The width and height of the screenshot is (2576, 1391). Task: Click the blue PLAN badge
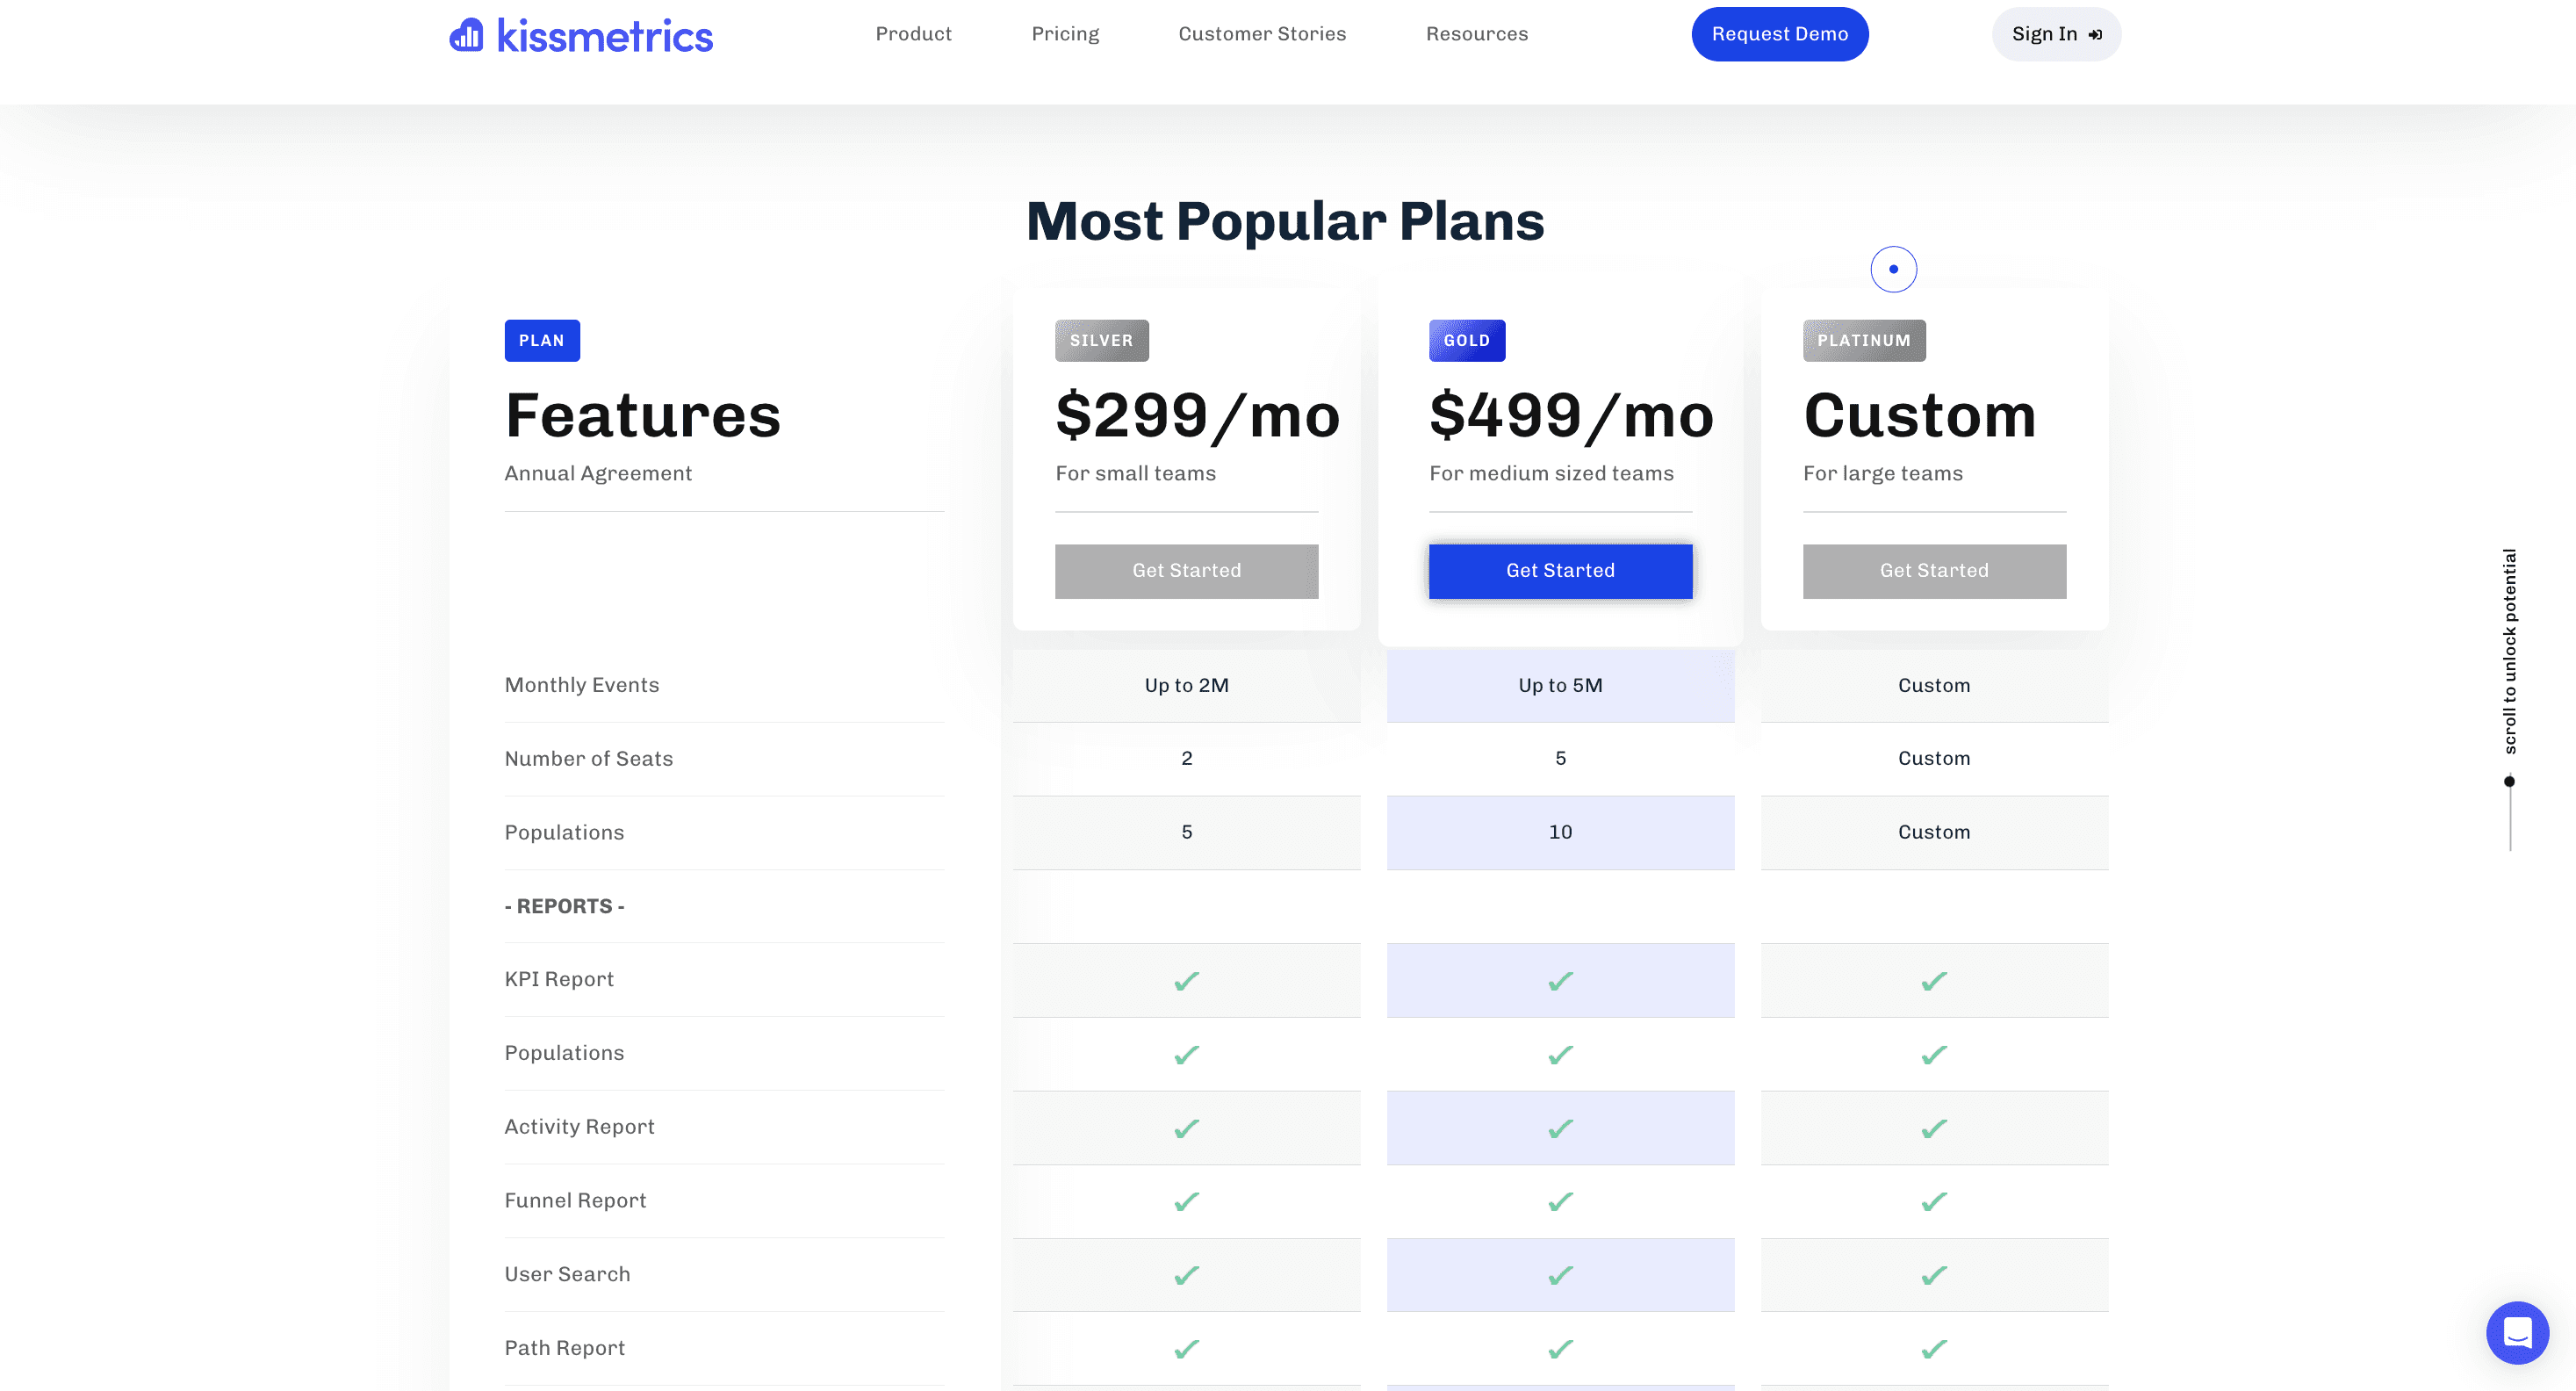[x=542, y=340]
